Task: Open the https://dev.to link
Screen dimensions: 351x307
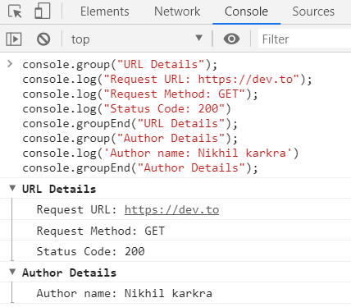Action: point(171,210)
